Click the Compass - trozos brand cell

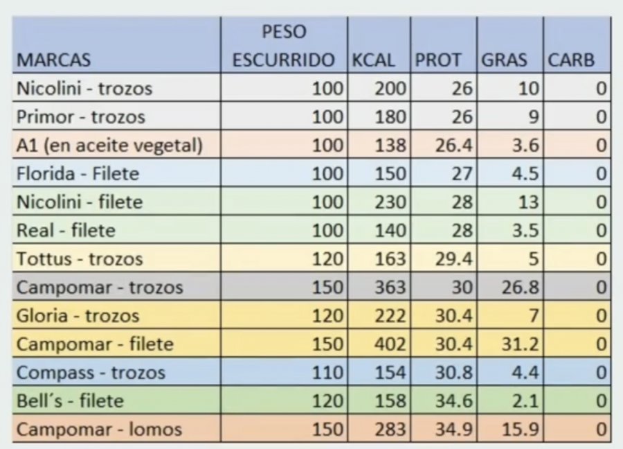[x=91, y=372]
